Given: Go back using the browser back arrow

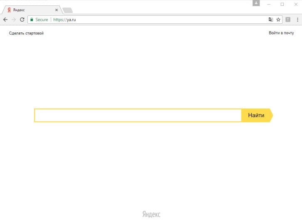Looking at the screenshot, I should coord(5,20).
